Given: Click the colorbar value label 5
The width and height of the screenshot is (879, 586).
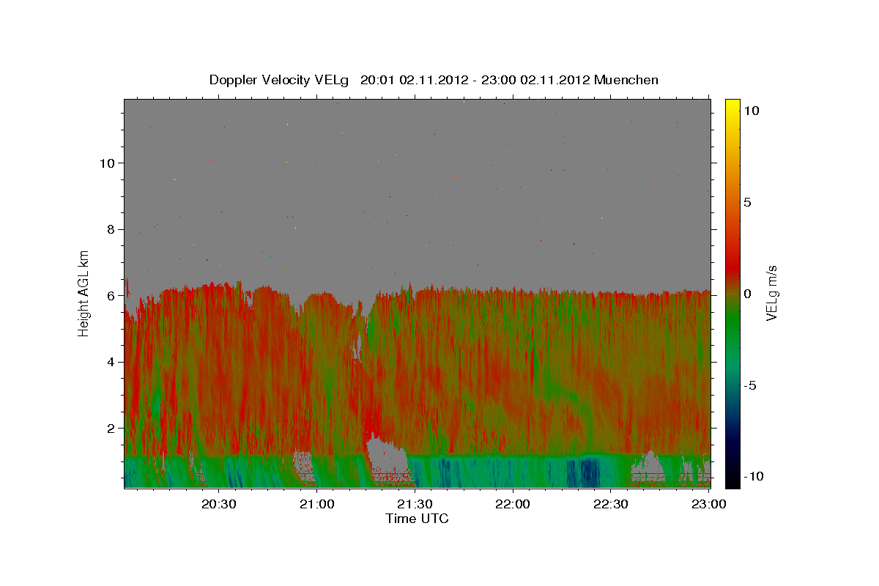Looking at the screenshot, I should click(x=748, y=202).
